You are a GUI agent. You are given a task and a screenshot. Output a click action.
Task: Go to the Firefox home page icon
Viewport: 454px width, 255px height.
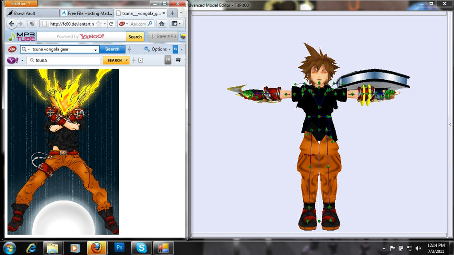point(162,24)
